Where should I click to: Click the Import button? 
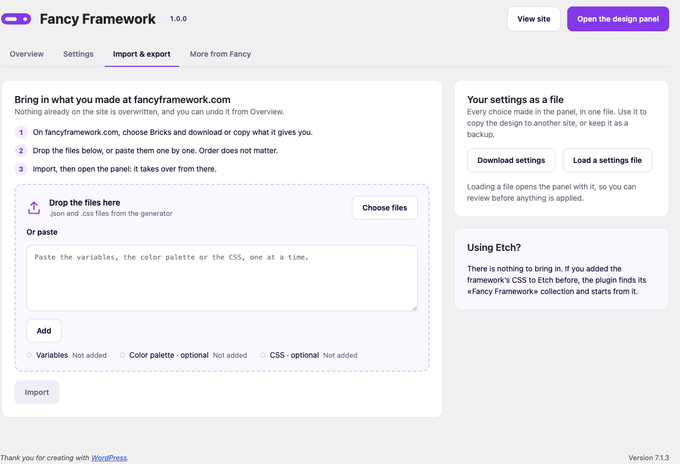point(37,392)
